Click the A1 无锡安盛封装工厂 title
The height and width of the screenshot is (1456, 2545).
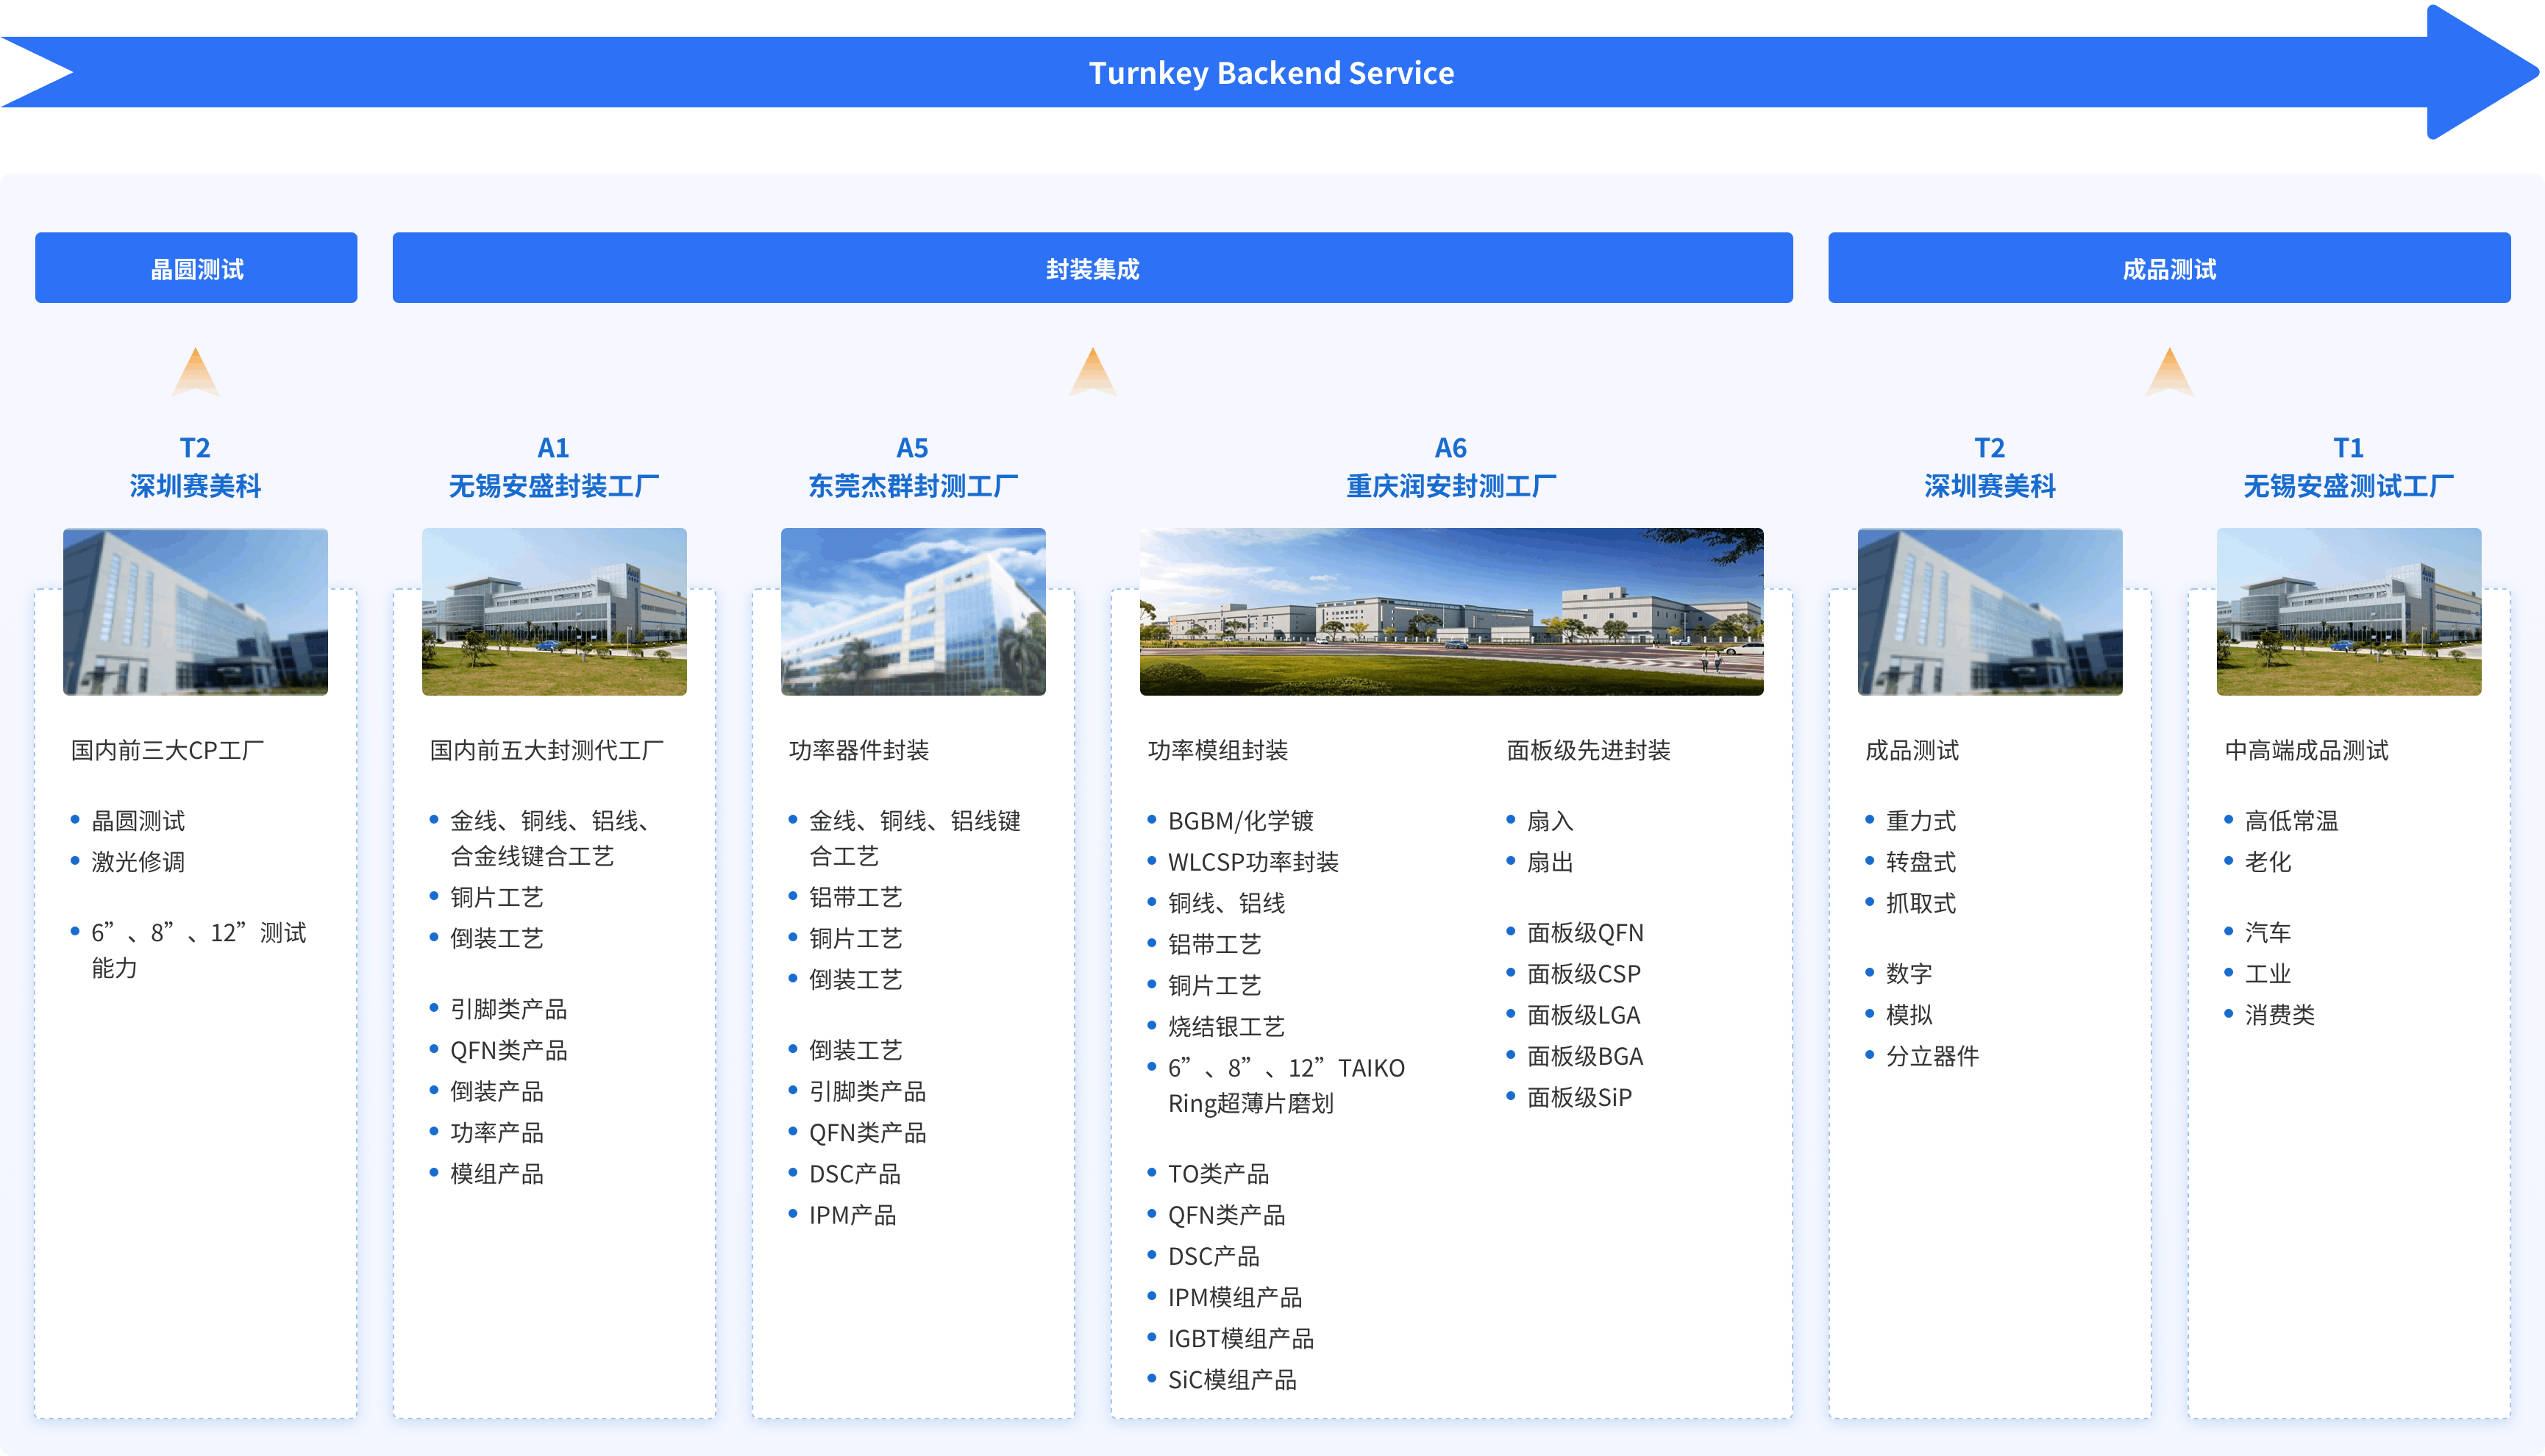[554, 467]
